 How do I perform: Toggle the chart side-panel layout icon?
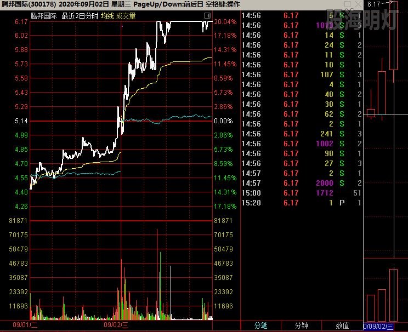[207, 16]
